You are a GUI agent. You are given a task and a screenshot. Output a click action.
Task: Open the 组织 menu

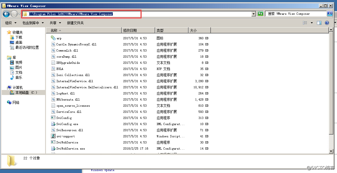click(11, 23)
